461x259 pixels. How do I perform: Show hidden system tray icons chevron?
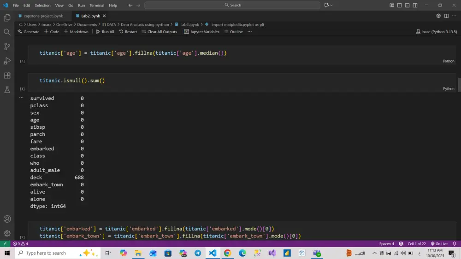pyautogui.click(x=374, y=253)
